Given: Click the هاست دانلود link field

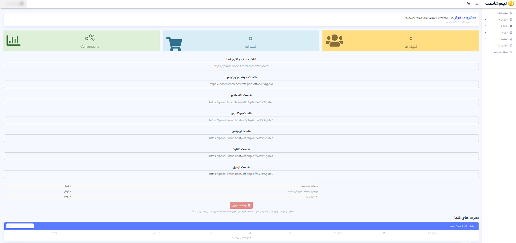Looking at the screenshot, I should 241,156.
